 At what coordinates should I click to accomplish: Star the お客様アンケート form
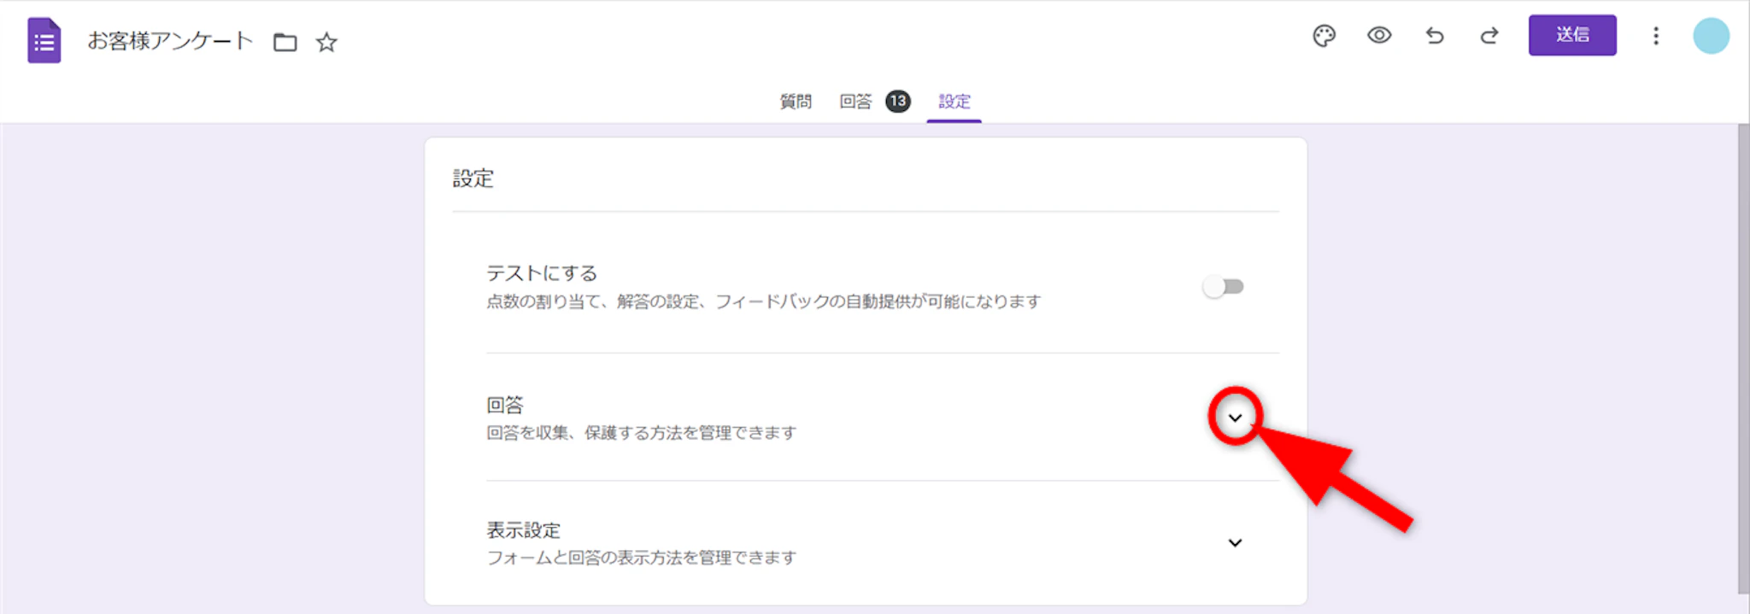(x=326, y=42)
